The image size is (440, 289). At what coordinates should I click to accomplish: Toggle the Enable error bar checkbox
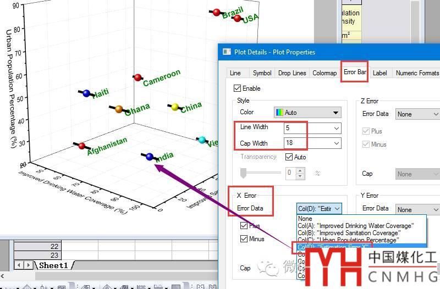[237, 88]
